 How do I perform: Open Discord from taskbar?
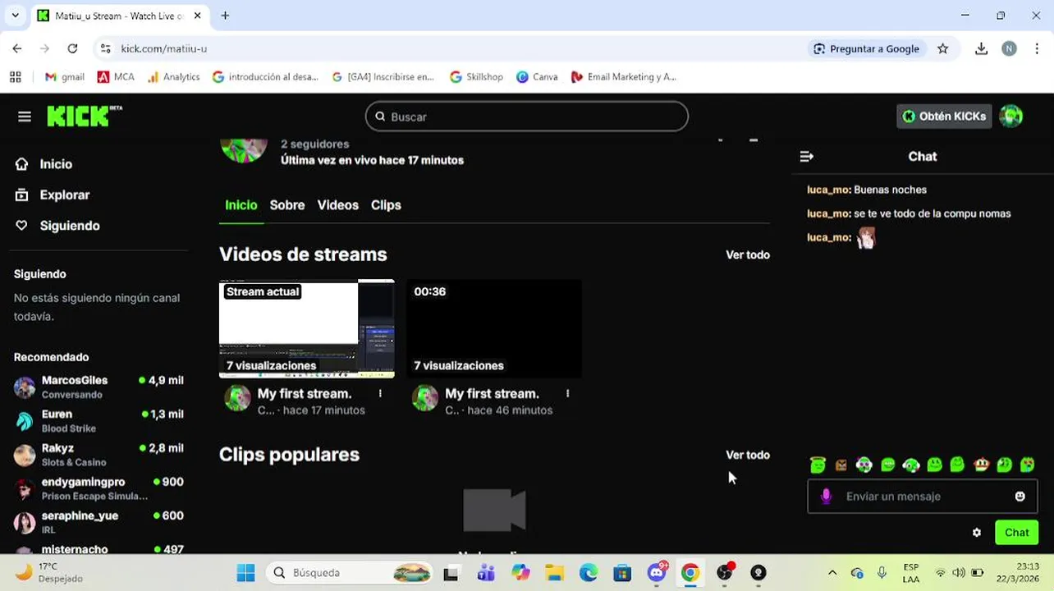click(x=657, y=573)
